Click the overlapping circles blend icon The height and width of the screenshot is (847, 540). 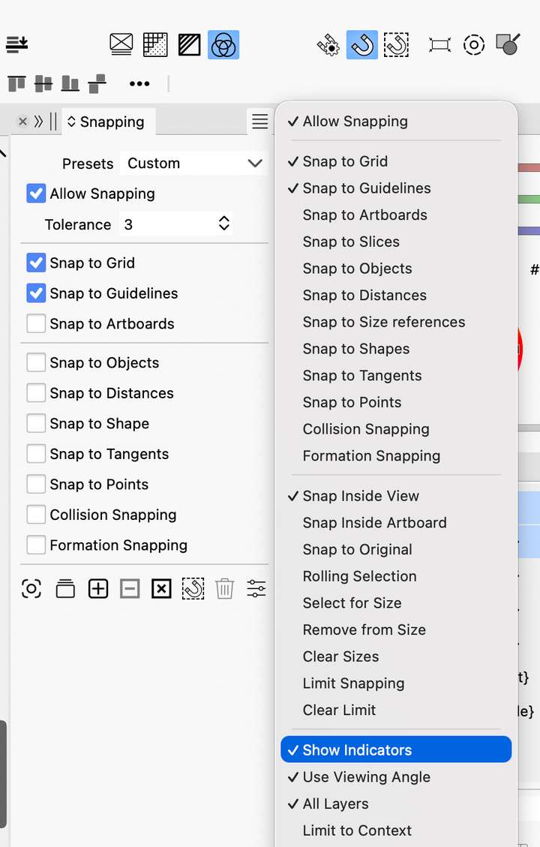click(x=223, y=45)
